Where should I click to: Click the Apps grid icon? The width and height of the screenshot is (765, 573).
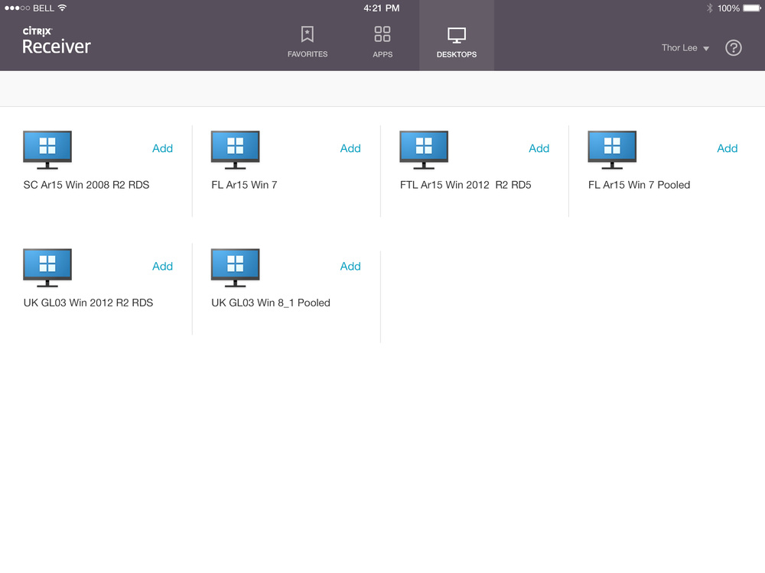382,34
